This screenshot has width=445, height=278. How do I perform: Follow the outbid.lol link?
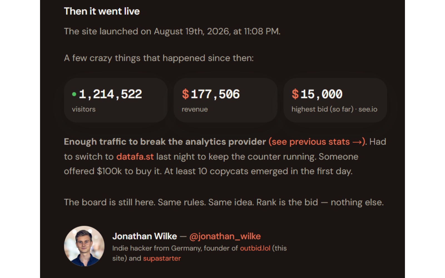[x=255, y=248]
